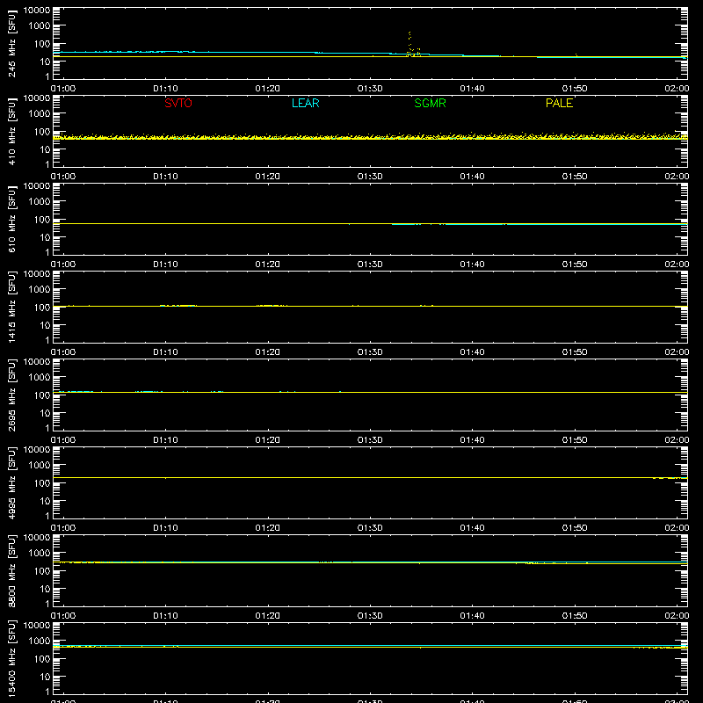Click the 01:20 time label under the 1415 MHz plot
This screenshot has width=703, height=703.
268,352
